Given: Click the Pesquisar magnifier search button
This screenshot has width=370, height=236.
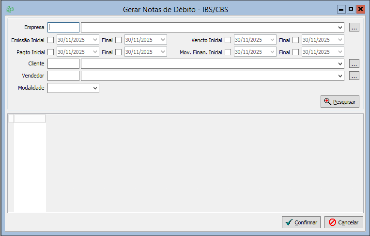Looking at the screenshot, I should (339, 102).
